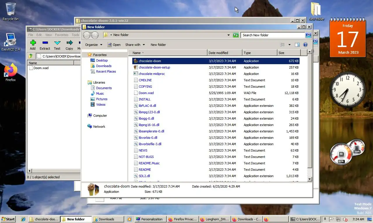Open Documents library in navigation pane

click(104, 88)
